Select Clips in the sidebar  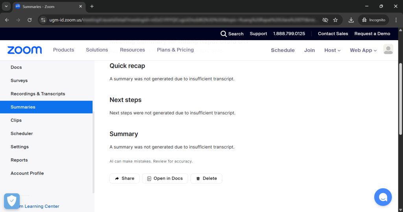16,120
